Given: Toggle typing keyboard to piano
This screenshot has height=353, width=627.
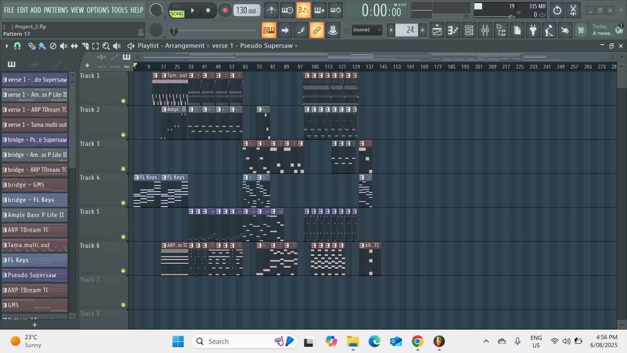Looking at the screenshot, I should point(268,30).
